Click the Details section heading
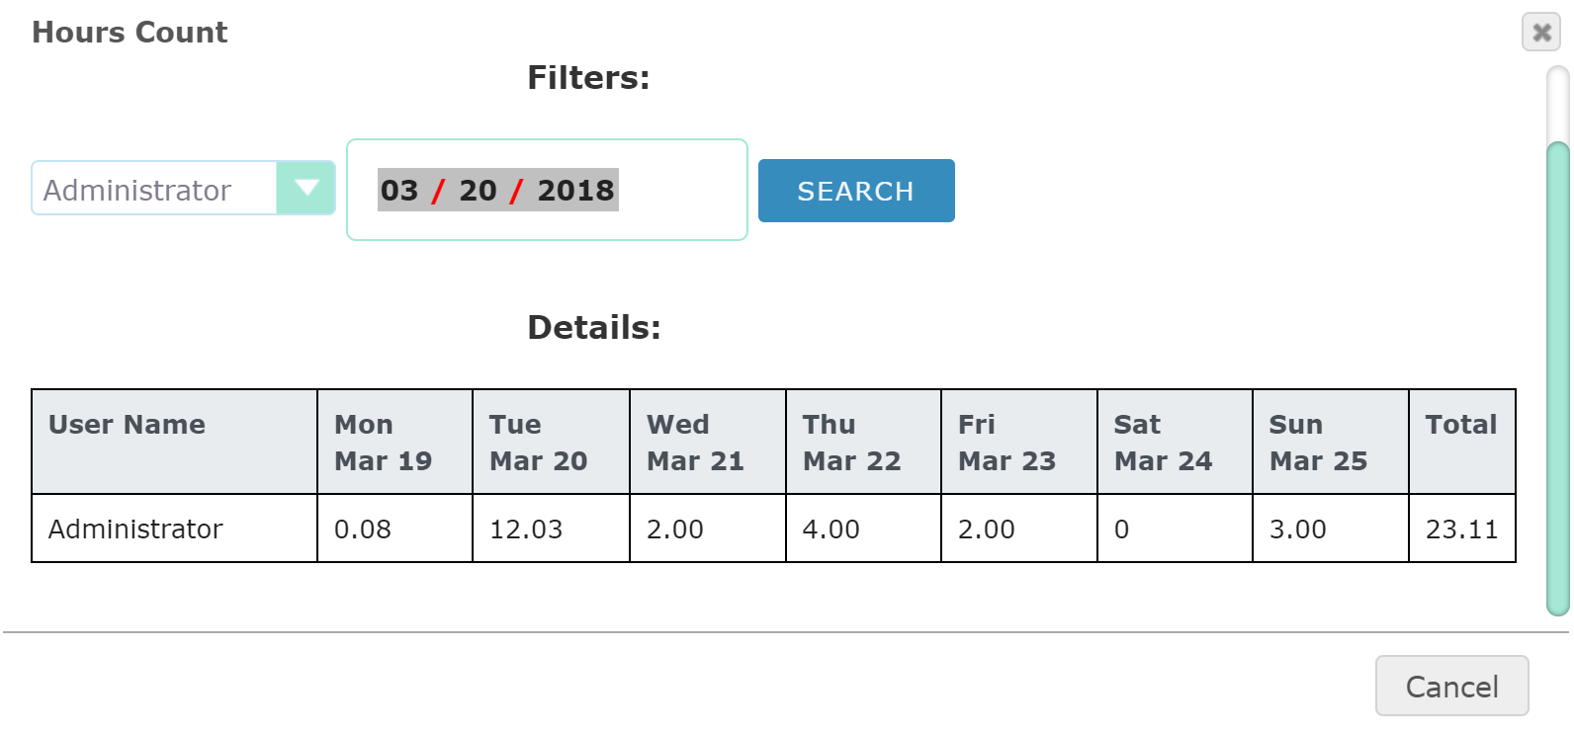 click(x=591, y=327)
